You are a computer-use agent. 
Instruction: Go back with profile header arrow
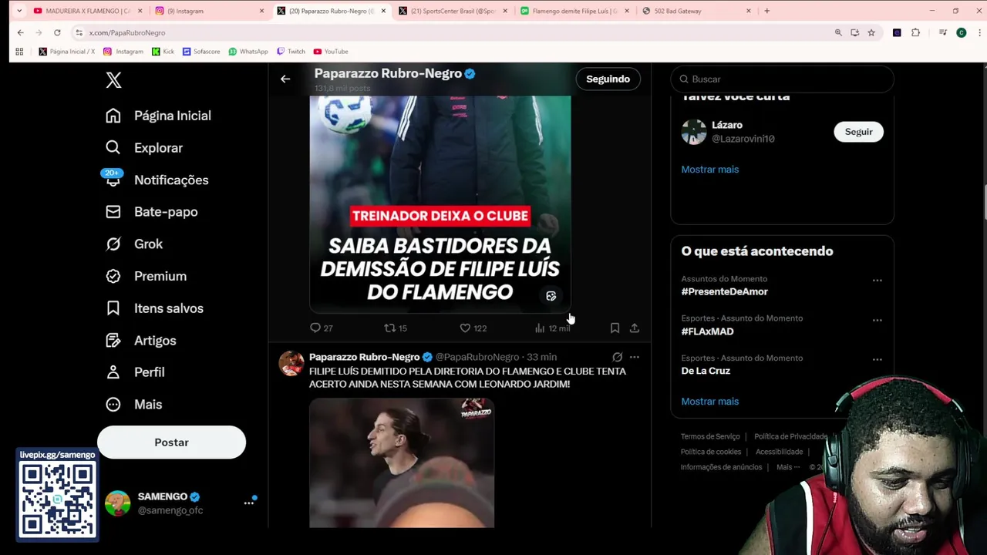(x=285, y=79)
